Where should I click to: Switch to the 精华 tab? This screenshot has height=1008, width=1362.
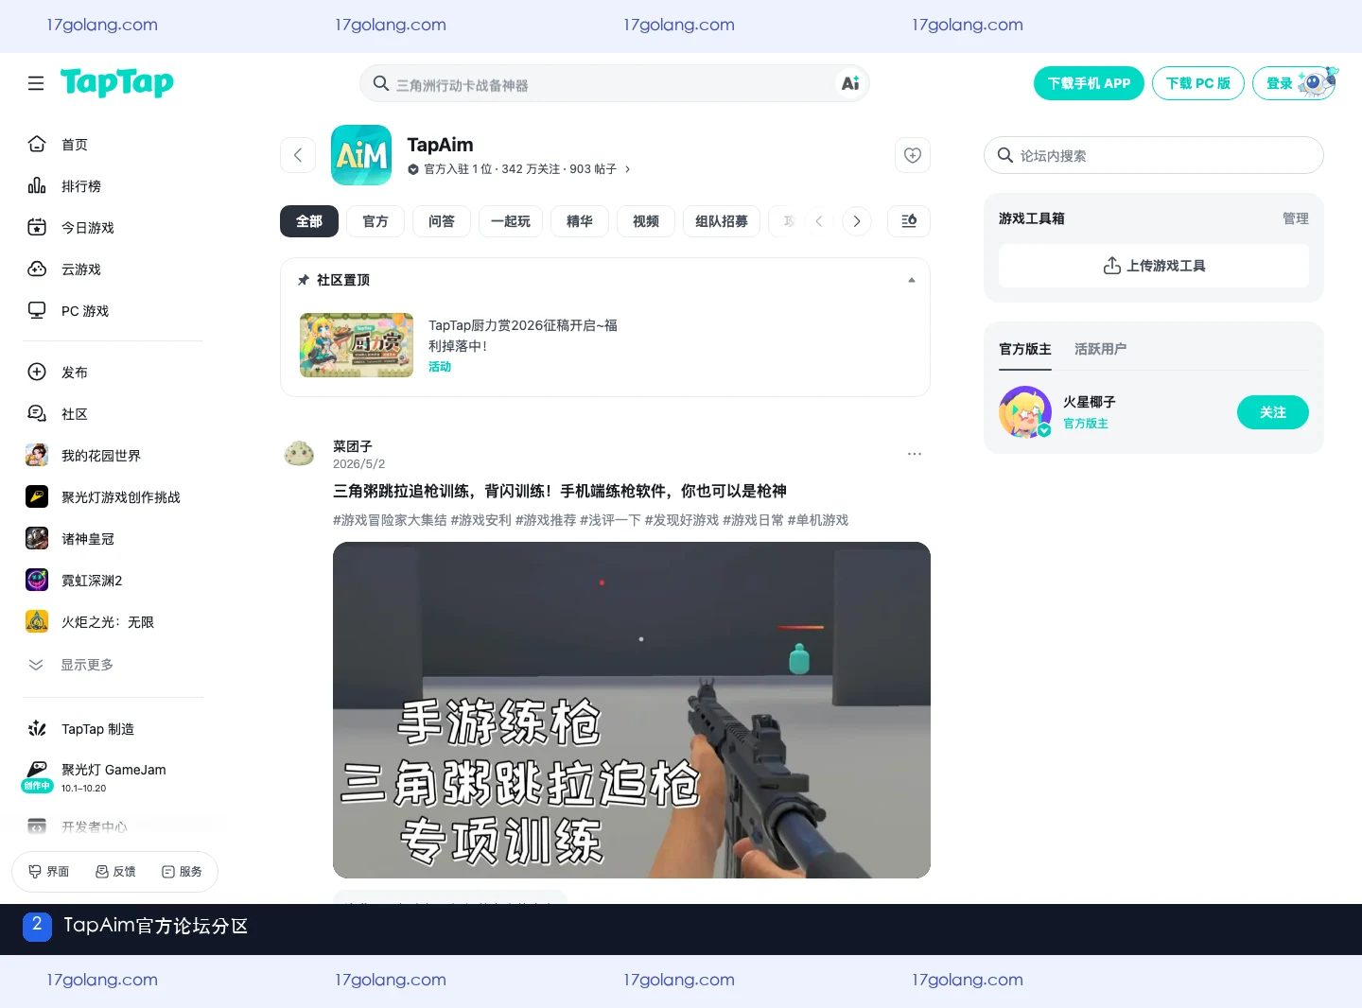(580, 221)
